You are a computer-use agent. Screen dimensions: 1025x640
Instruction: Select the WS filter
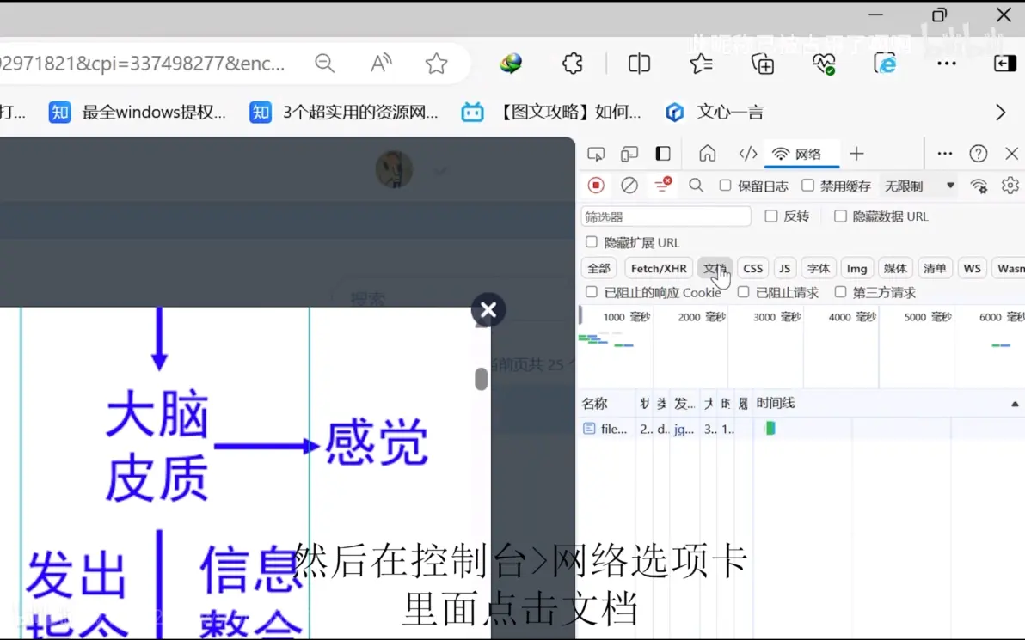click(972, 268)
